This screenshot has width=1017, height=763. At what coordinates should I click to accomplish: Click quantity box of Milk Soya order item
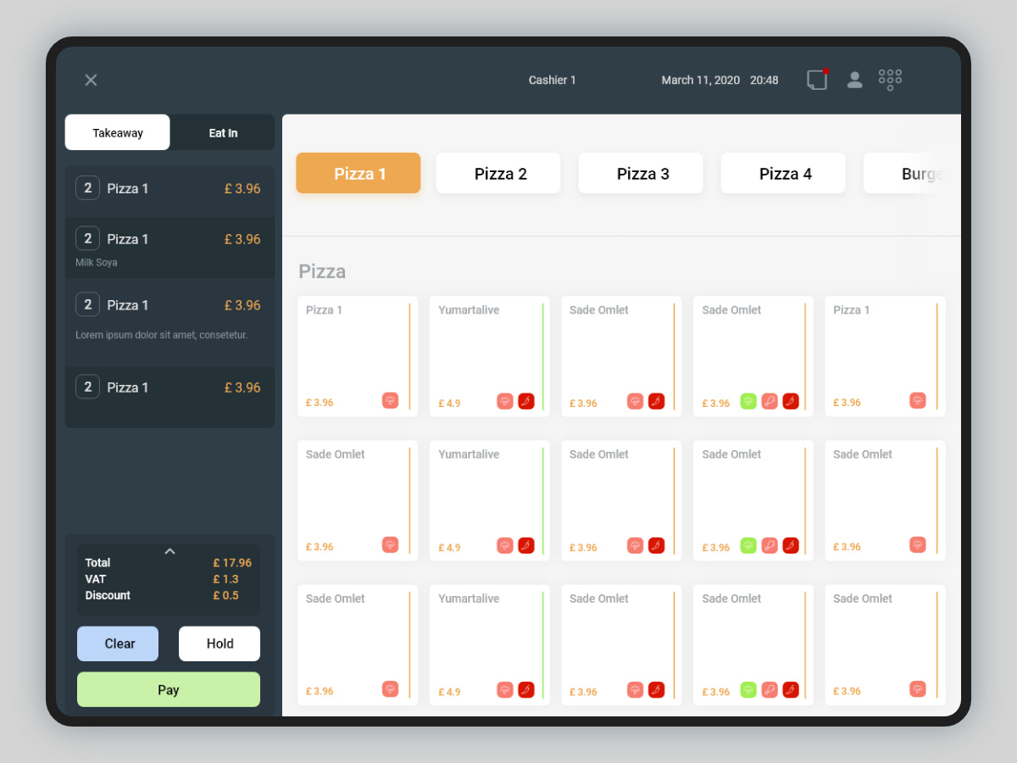click(x=87, y=238)
